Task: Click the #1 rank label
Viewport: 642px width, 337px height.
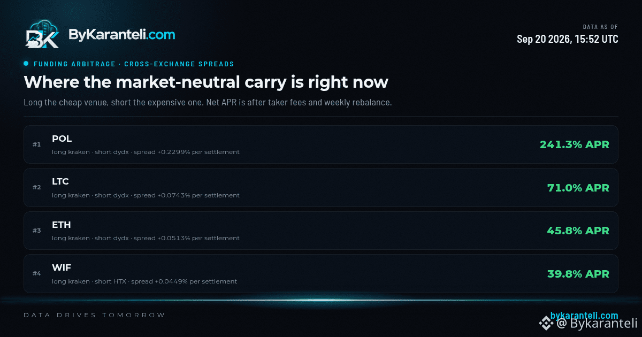Action: (36, 144)
